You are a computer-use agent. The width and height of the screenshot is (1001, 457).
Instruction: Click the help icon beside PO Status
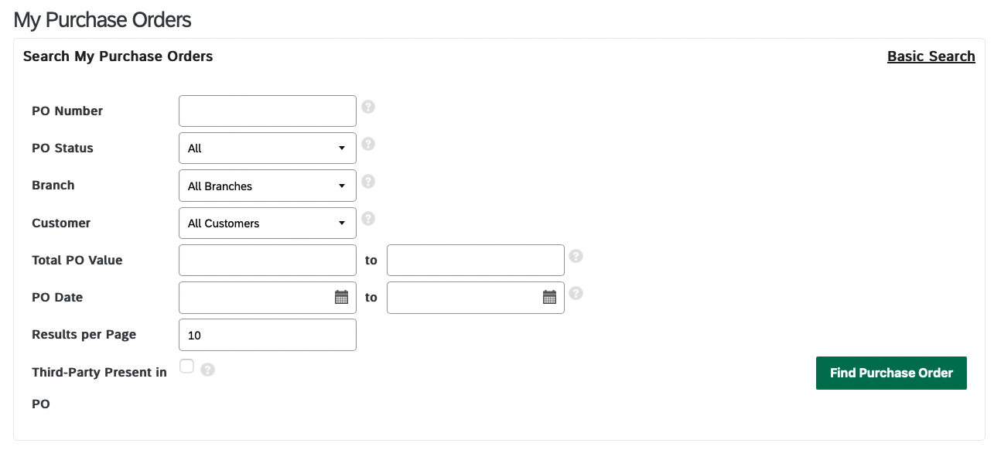[x=368, y=144]
